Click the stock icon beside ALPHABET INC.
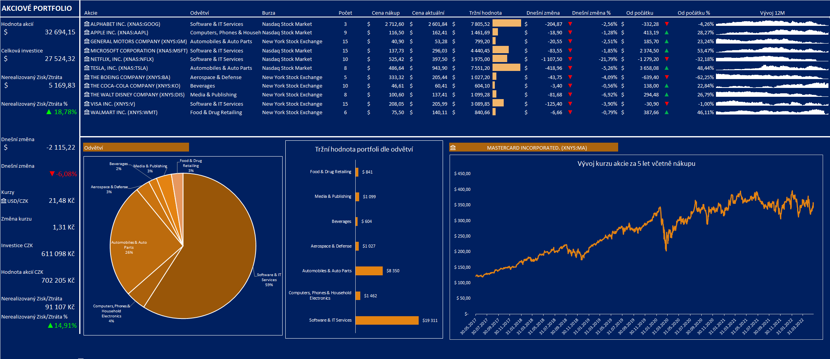Image resolution: width=830 pixels, height=359 pixels. pyautogui.click(x=87, y=24)
